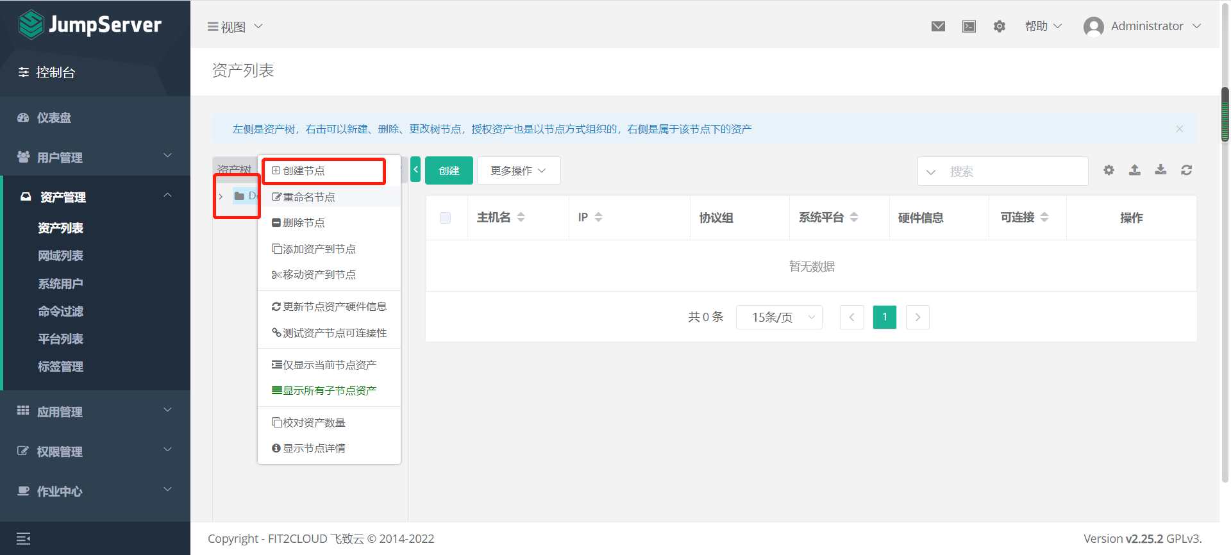Choose 删除节点 in context menu
Image resolution: width=1231 pixels, height=555 pixels.
click(x=304, y=223)
